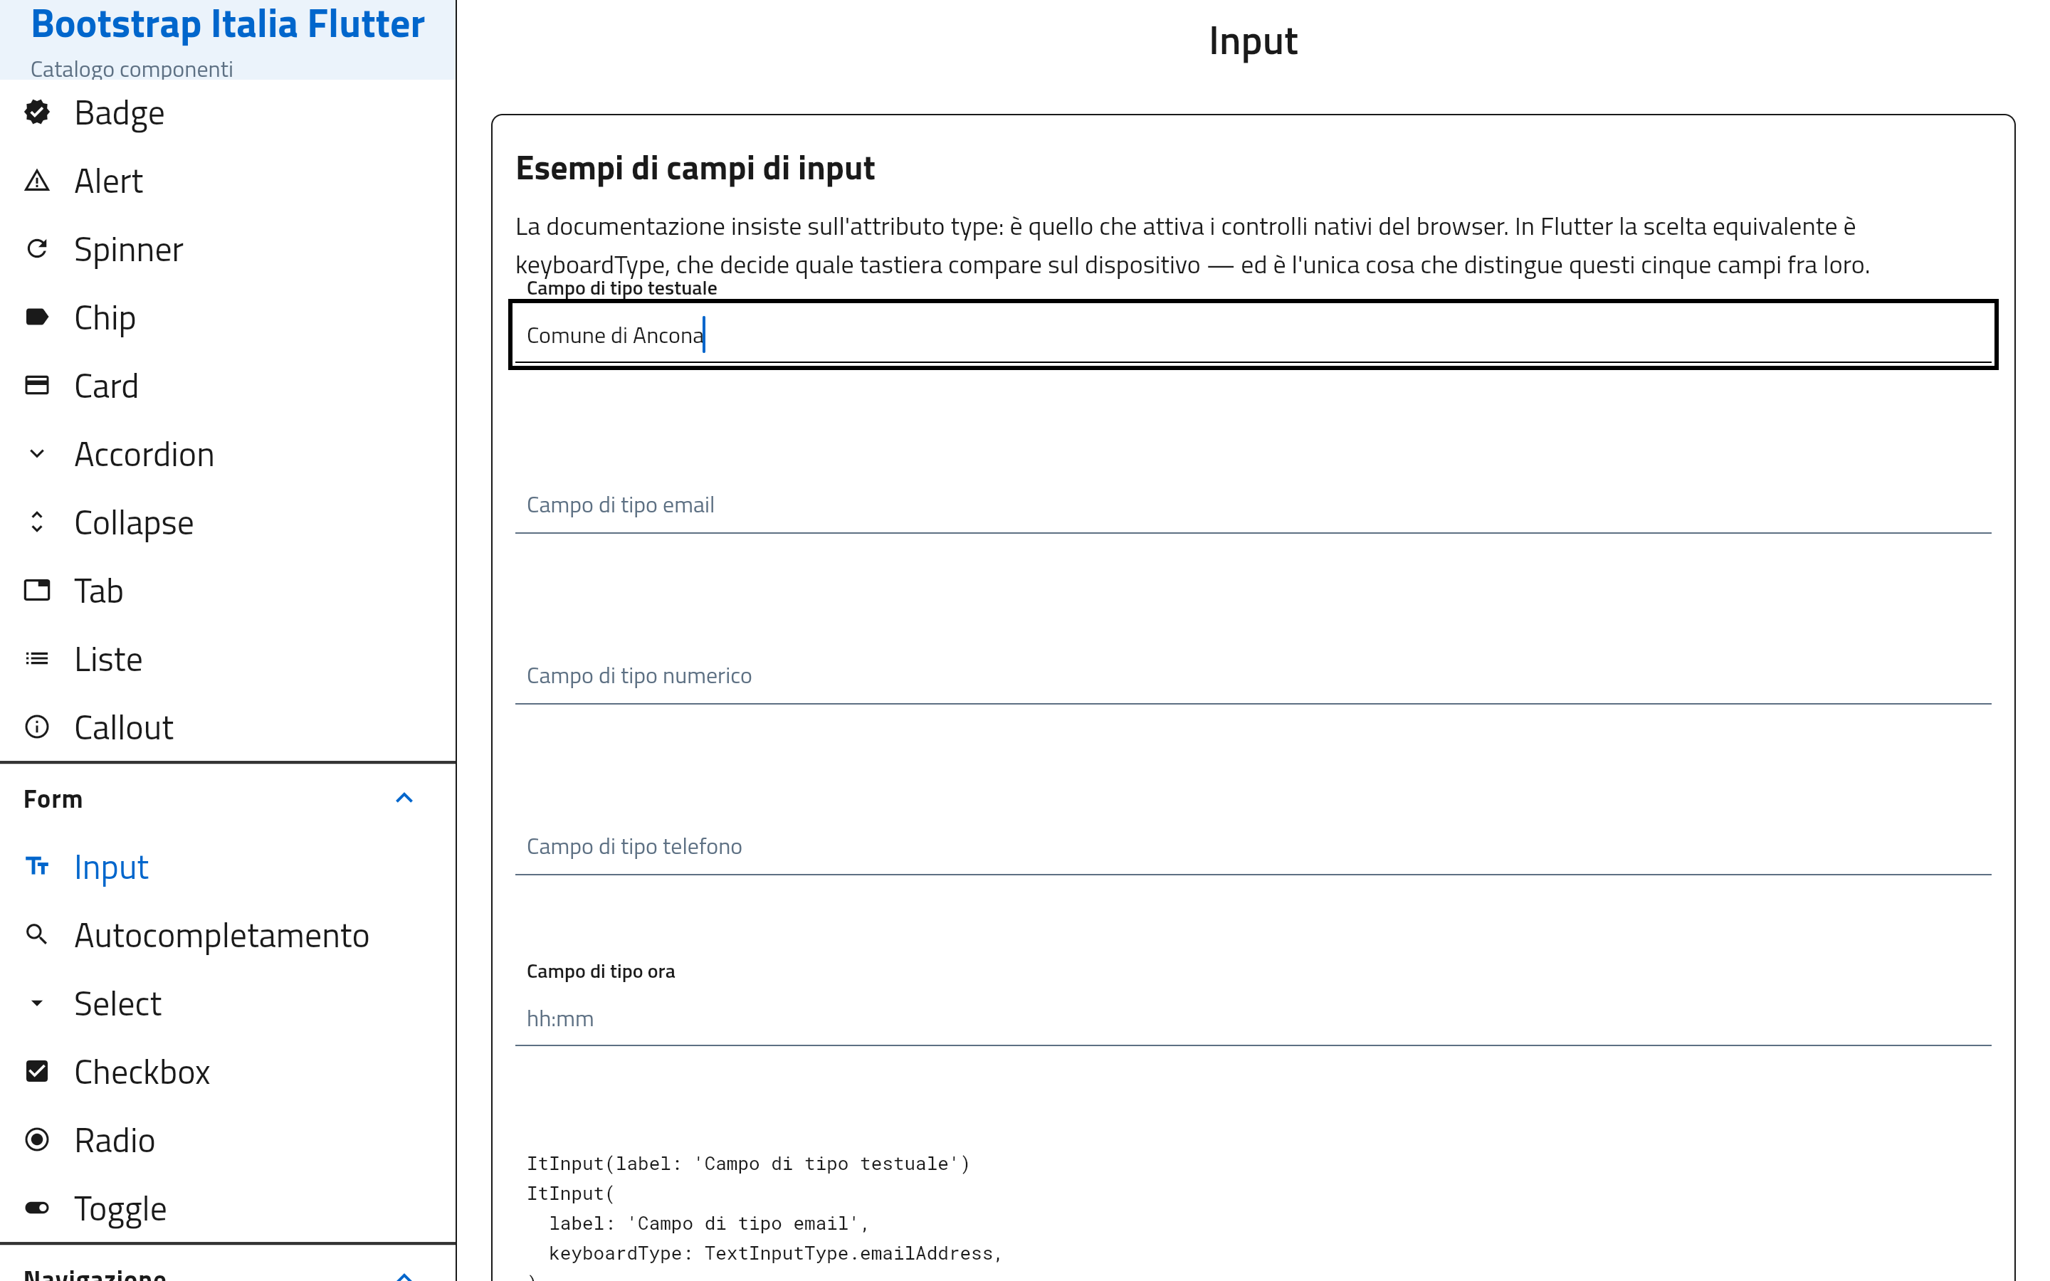This screenshot has width=2050, height=1281.
Task: Open the Liste page
Action: click(228, 659)
